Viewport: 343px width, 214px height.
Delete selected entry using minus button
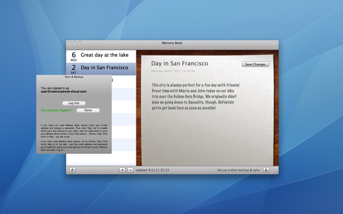pos(130,170)
